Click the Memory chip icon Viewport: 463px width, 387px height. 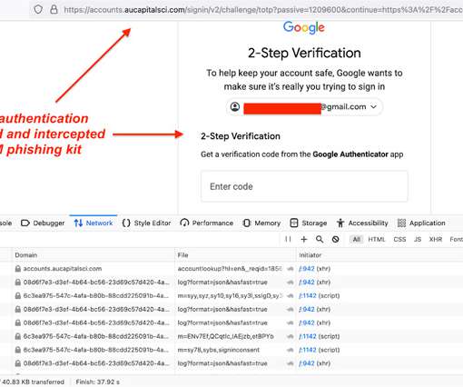point(247,223)
